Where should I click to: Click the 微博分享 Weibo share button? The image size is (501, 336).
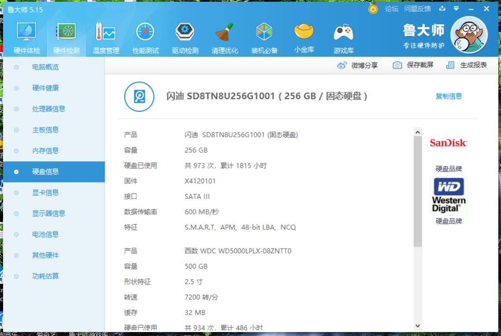[x=357, y=65]
